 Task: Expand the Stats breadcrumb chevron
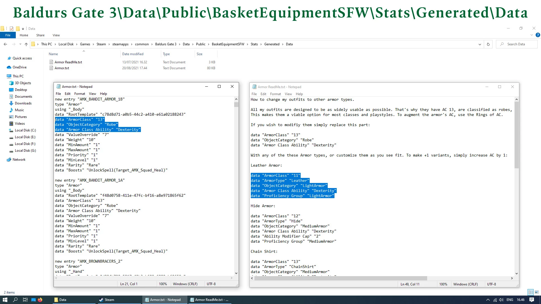tap(261, 44)
